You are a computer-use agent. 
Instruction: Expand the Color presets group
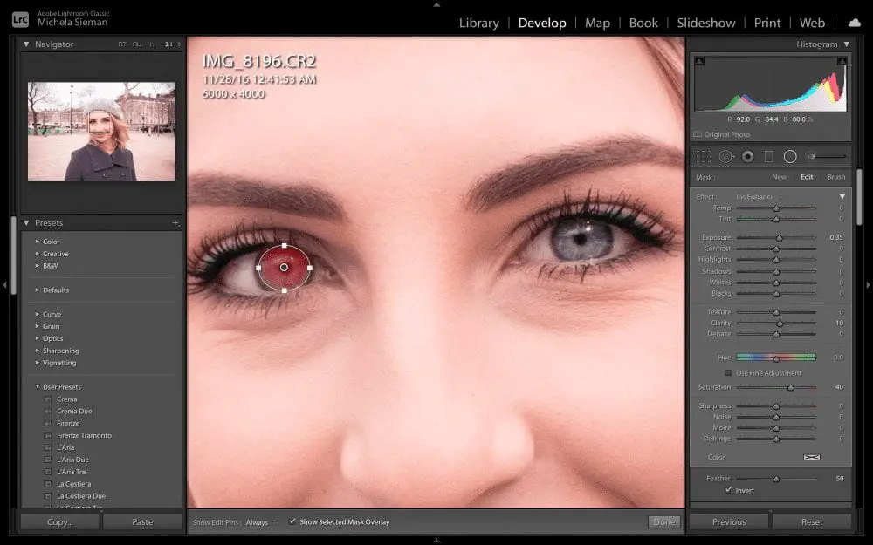pyautogui.click(x=38, y=242)
